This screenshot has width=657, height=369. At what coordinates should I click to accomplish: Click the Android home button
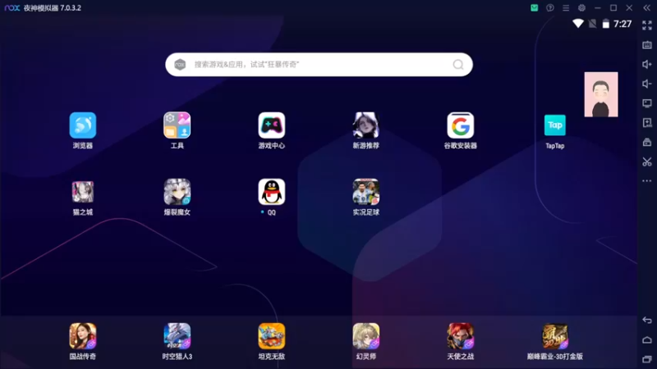coord(647,339)
